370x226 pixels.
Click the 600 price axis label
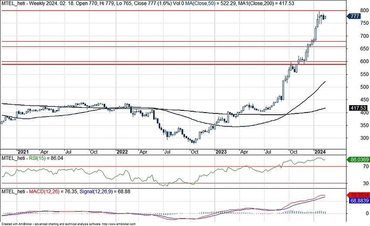[x=365, y=61]
